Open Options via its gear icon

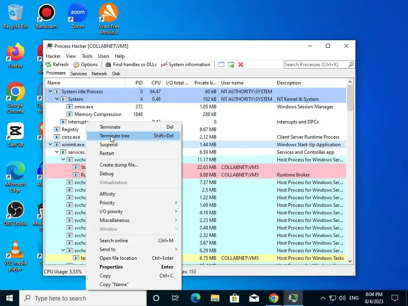76,65
